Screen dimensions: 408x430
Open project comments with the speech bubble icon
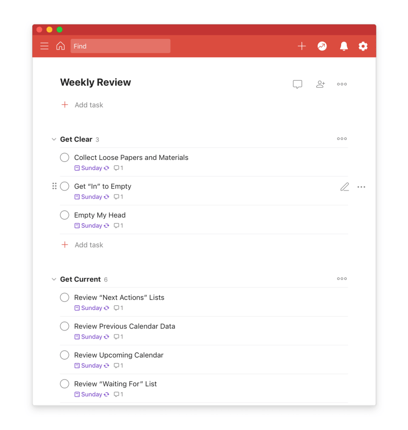[297, 84]
